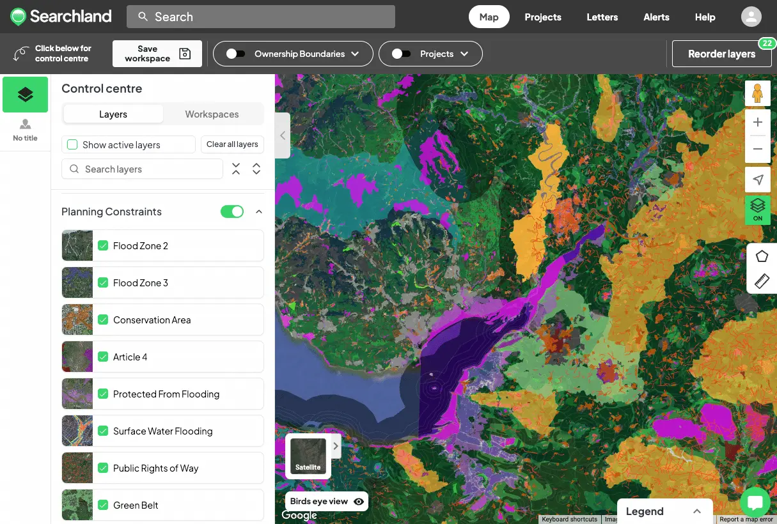
Task: Click the locate me arrow icon
Action: (757, 180)
